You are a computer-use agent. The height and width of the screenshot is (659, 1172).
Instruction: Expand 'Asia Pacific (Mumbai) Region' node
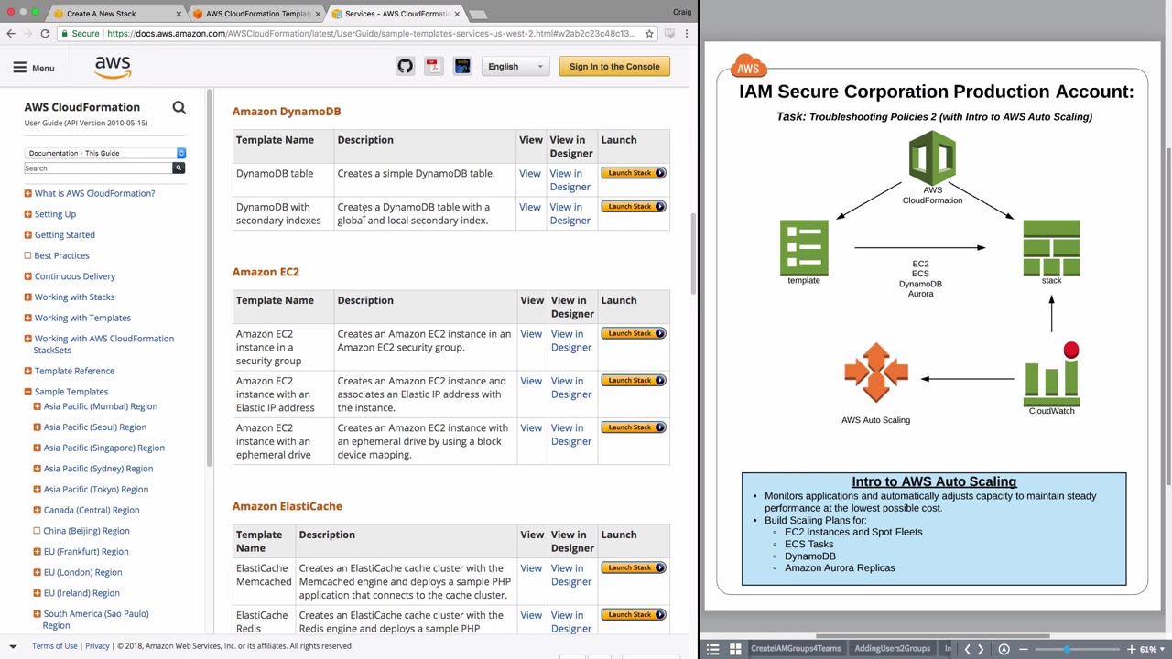37,406
